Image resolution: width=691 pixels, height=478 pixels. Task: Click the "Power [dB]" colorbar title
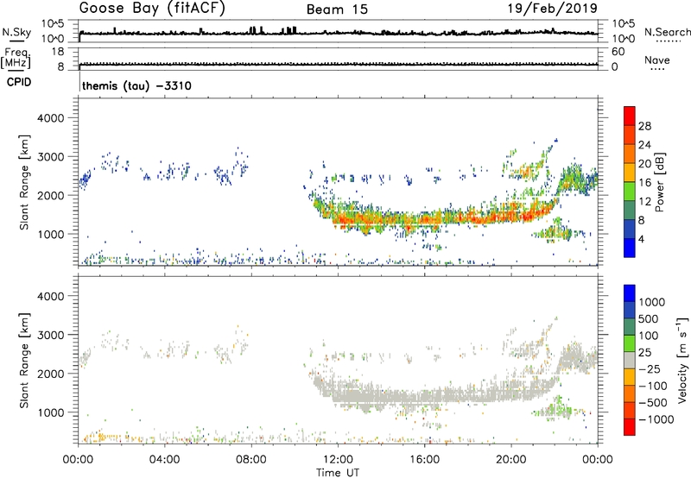[660, 182]
